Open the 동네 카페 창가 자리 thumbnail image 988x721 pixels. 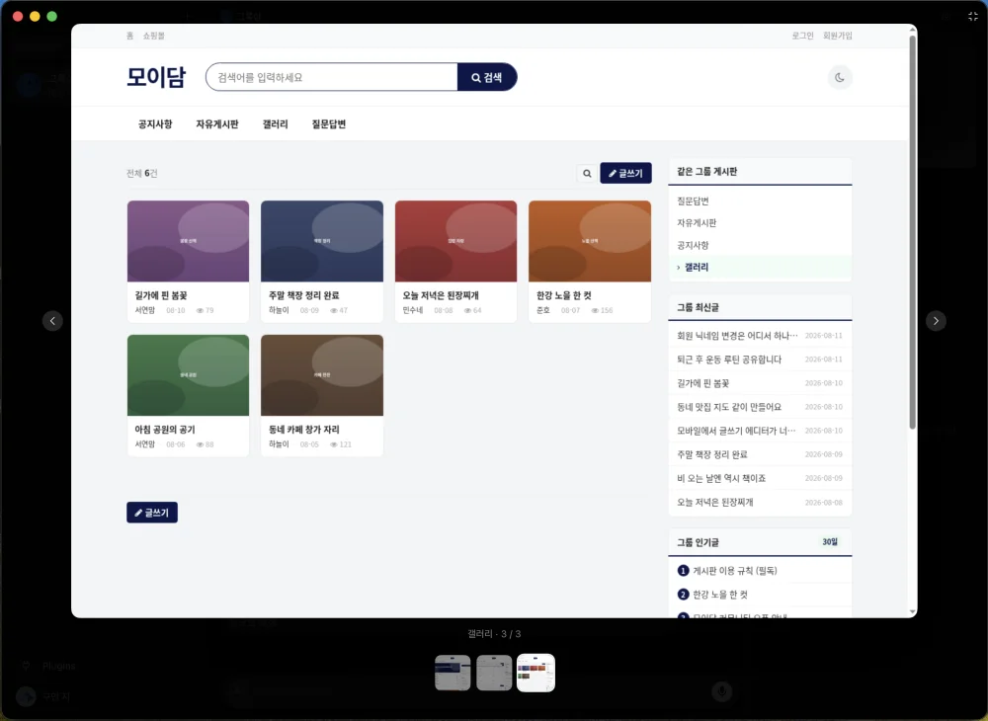(322, 375)
